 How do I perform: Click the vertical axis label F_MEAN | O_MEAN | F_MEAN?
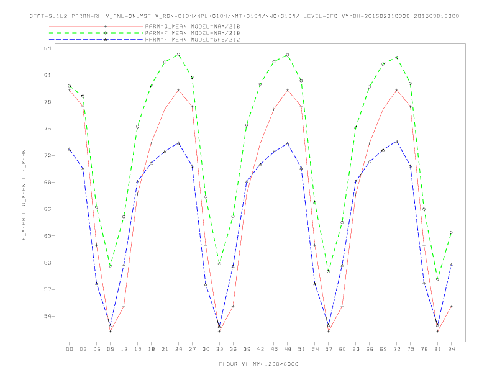(24, 195)
